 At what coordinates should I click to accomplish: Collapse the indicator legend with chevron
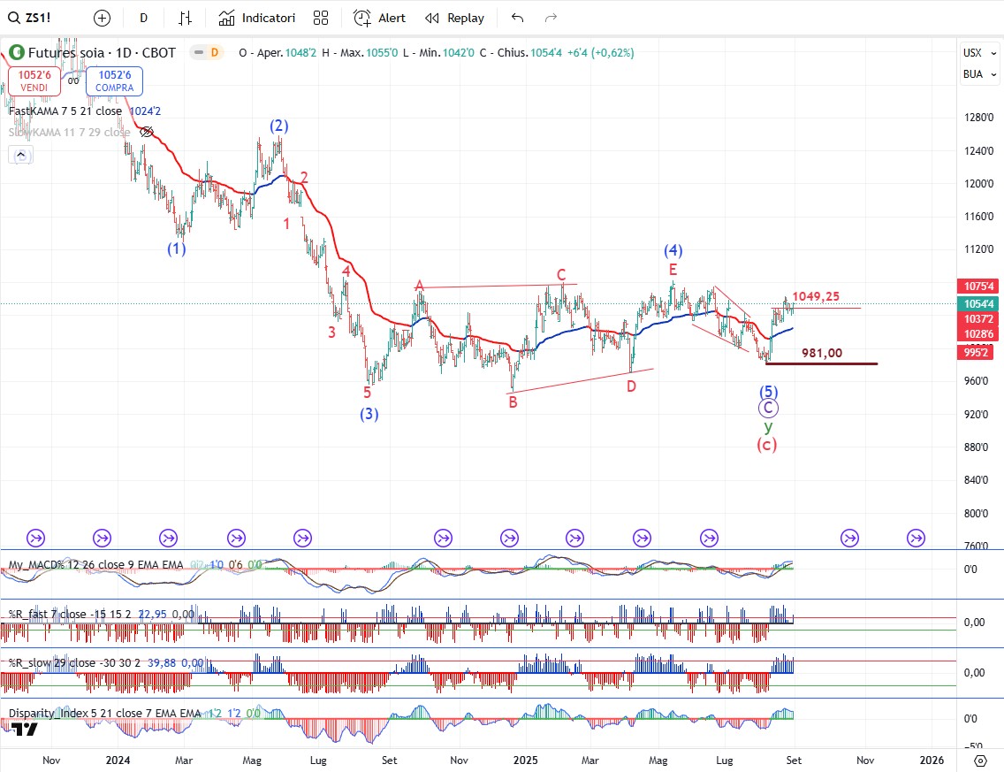[x=22, y=156]
